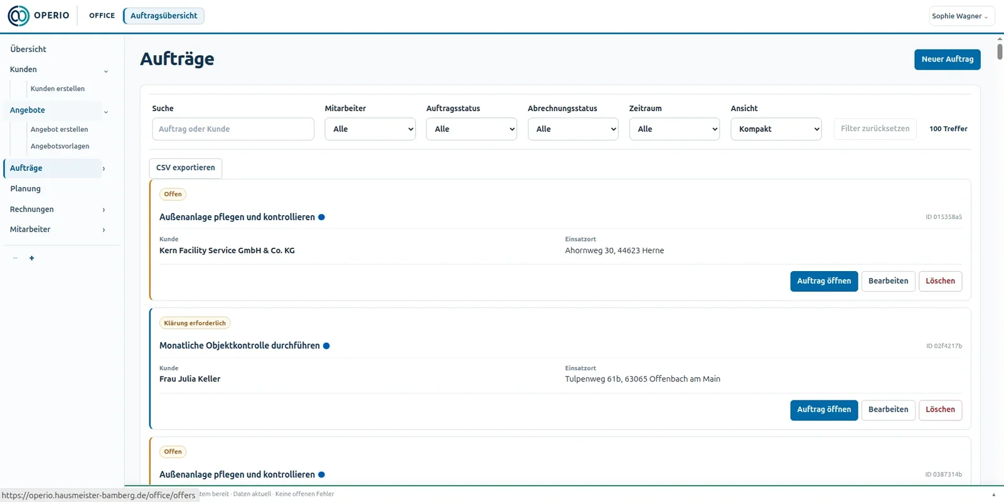The width and height of the screenshot is (1004, 502).
Task: Go to Planung in the sidebar
Action: pos(25,188)
